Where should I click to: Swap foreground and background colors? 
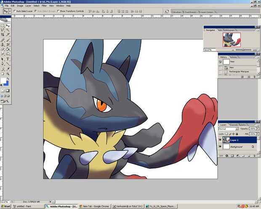(8, 79)
